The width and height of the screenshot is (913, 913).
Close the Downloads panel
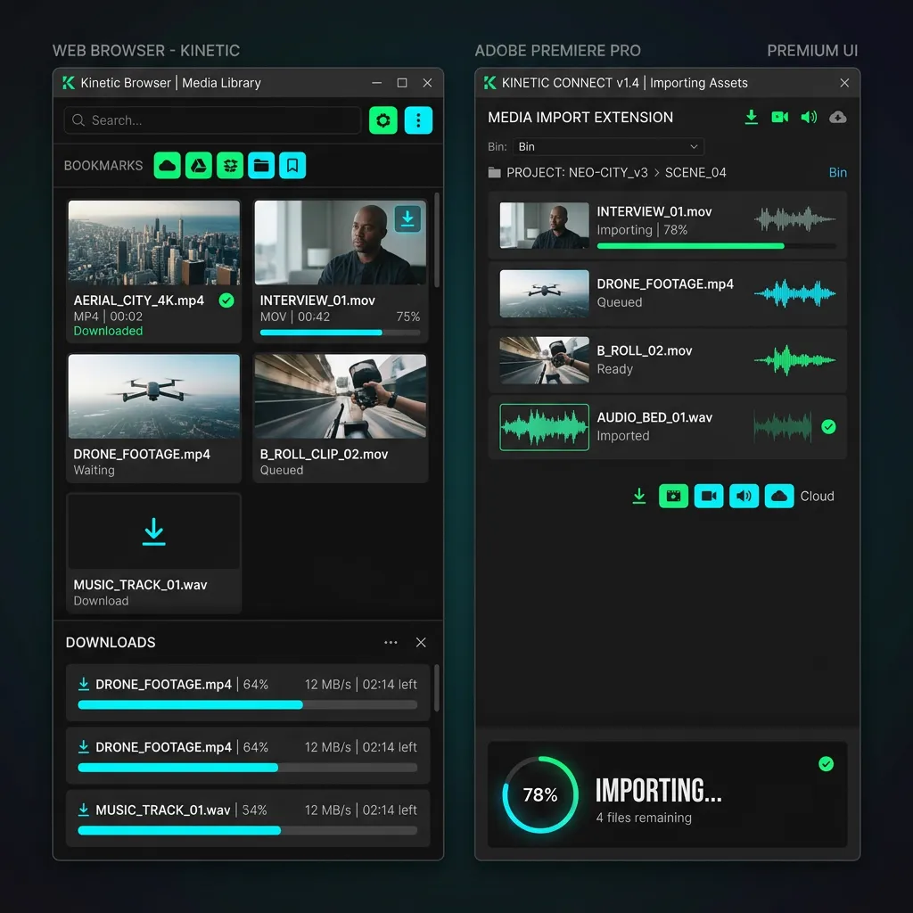[421, 642]
